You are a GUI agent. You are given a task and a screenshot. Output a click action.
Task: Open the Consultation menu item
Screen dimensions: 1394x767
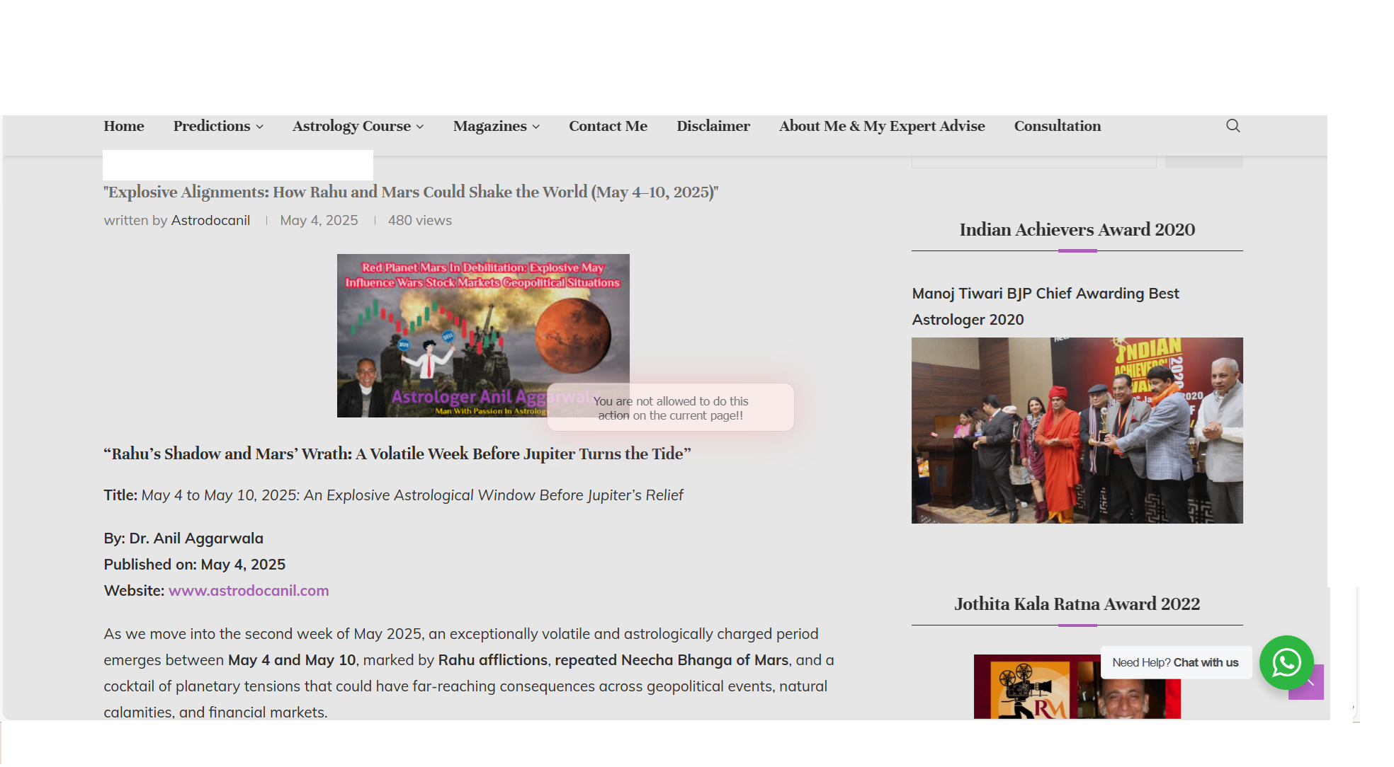pyautogui.click(x=1057, y=126)
